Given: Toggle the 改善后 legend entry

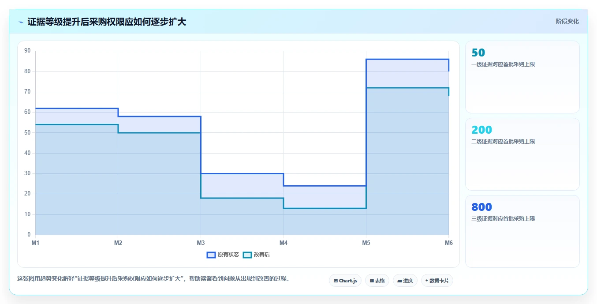Looking at the screenshot, I should pos(256,255).
